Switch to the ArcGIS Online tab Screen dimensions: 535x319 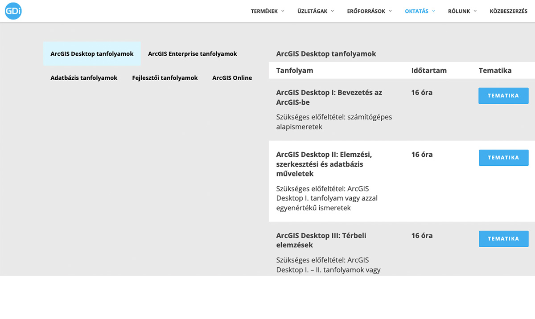[x=232, y=78]
